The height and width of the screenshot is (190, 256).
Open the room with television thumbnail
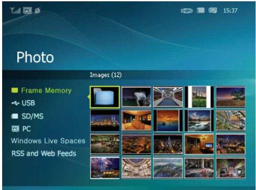pos(199,145)
